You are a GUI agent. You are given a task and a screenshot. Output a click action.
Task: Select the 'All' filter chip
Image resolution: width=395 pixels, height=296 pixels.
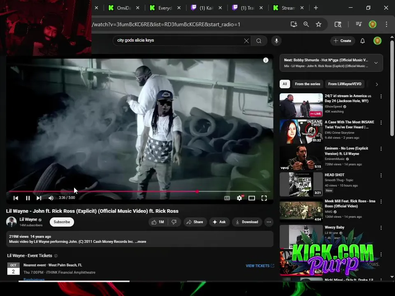tap(285, 84)
